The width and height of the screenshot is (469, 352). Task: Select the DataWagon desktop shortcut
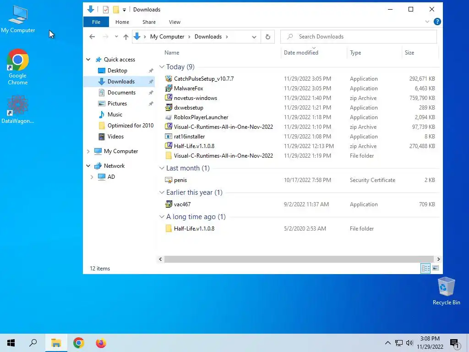(x=18, y=109)
